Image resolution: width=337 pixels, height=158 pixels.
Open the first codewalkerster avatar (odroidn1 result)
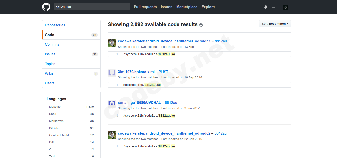[112, 43]
